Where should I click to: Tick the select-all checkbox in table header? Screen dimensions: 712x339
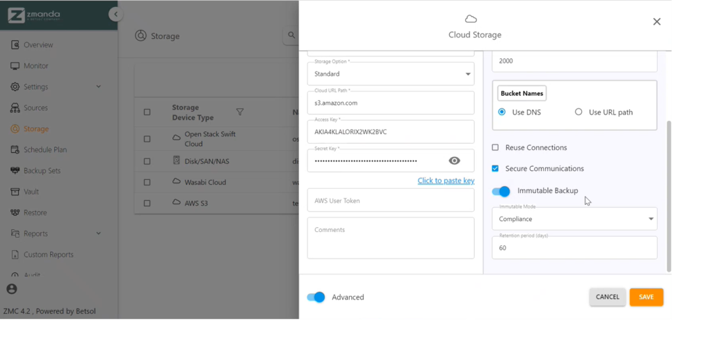pos(147,112)
